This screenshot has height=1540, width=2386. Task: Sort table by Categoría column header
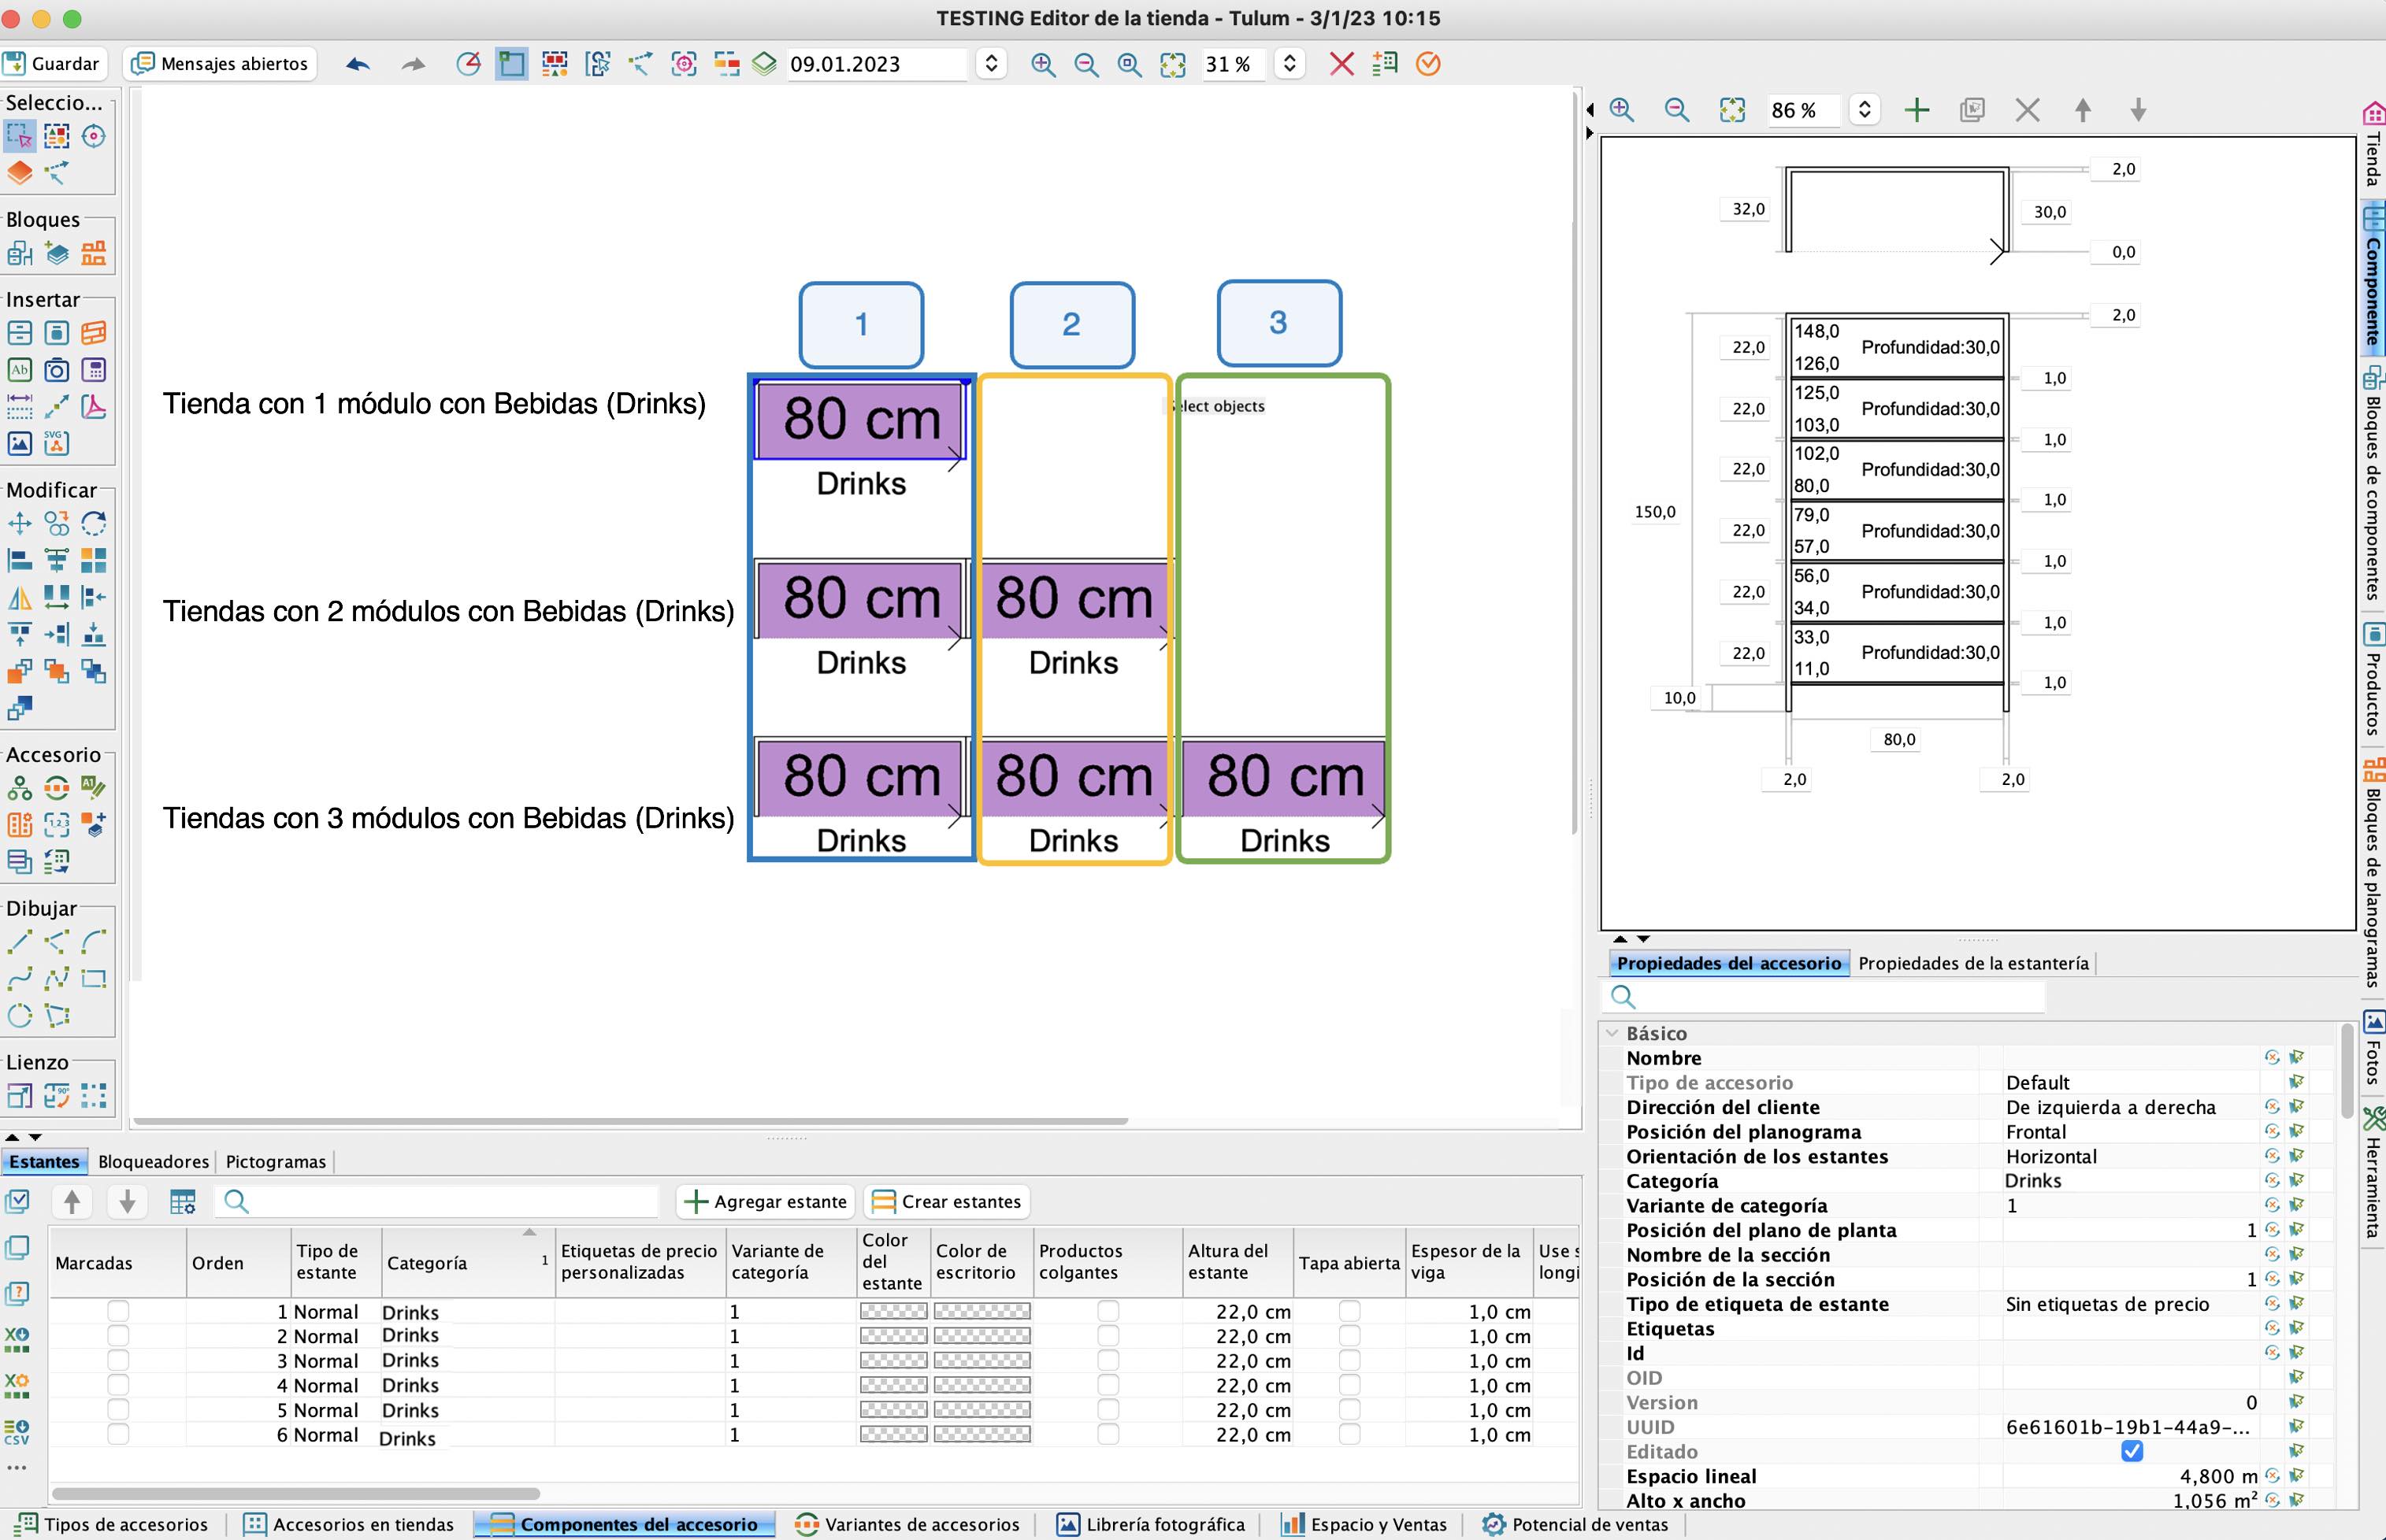click(x=466, y=1262)
